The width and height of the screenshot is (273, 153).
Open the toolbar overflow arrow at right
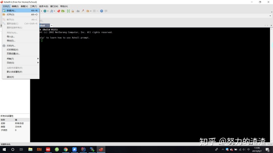pyautogui.click(x=271, y=12)
